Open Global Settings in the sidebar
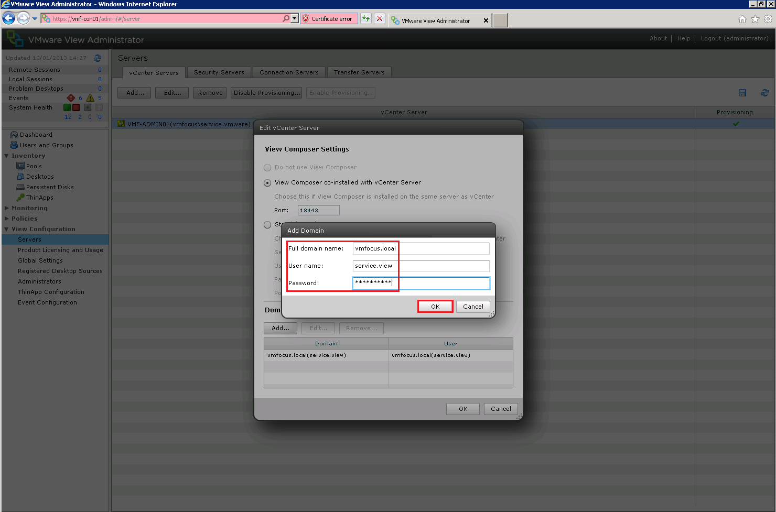 (x=40, y=260)
